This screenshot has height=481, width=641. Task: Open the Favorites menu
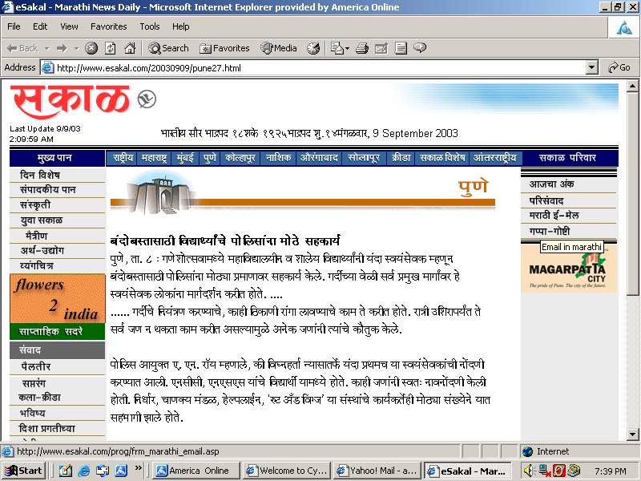click(x=108, y=26)
